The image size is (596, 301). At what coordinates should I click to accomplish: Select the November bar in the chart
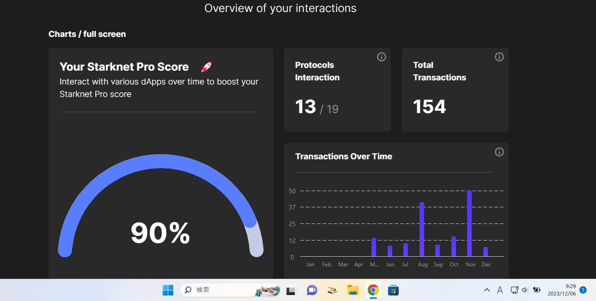coord(469,223)
